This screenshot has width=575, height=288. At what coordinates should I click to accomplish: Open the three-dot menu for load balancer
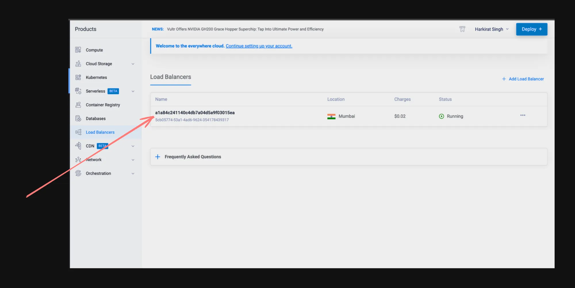522,115
